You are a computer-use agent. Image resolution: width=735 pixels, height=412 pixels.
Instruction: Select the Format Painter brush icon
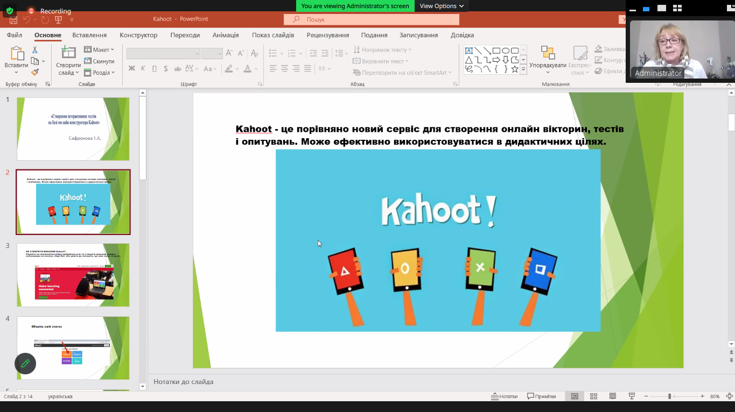[35, 72]
